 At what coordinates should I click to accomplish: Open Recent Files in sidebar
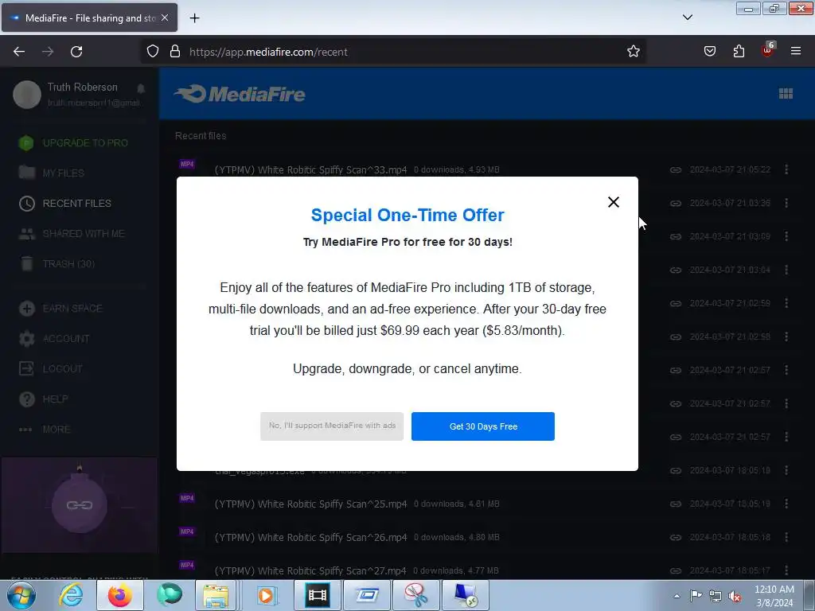point(65,203)
